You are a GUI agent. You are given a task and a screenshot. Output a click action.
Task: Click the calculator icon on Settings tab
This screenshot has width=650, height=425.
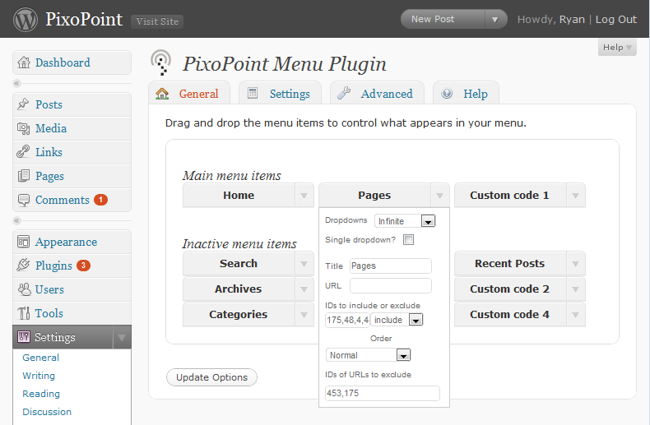[x=253, y=93]
